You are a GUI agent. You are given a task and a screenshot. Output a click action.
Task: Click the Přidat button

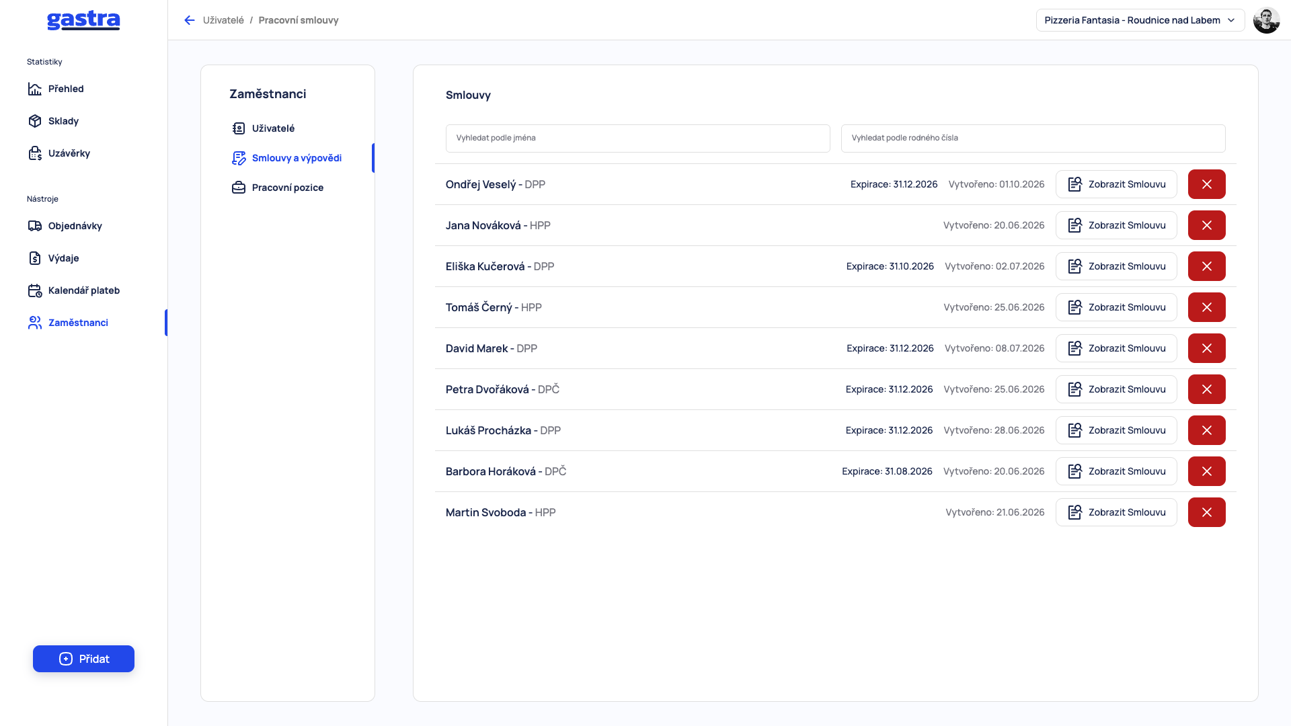(83, 659)
